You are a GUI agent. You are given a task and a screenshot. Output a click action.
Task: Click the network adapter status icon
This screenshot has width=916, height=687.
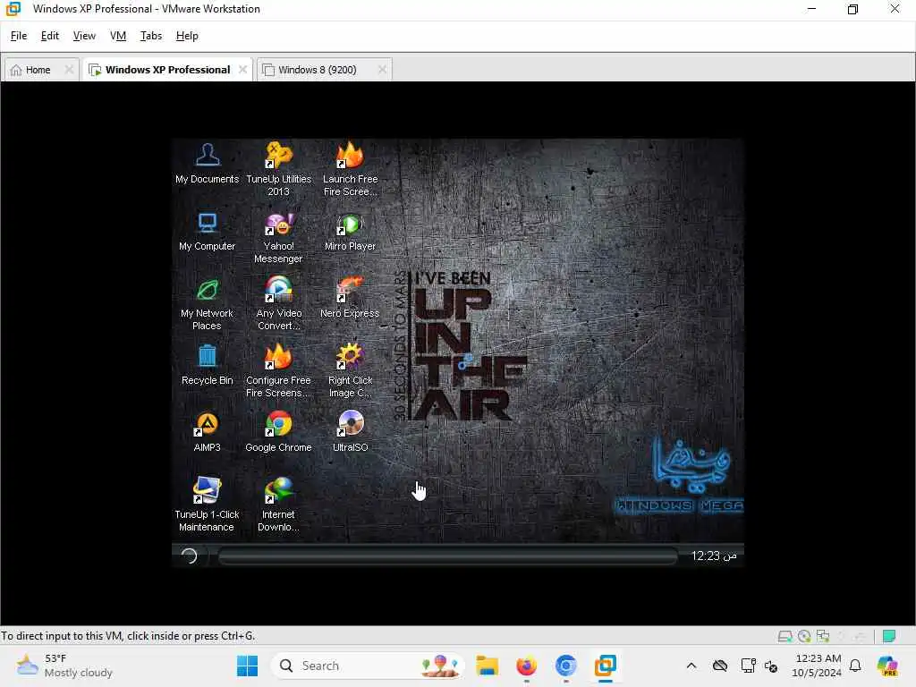pyautogui.click(x=823, y=636)
